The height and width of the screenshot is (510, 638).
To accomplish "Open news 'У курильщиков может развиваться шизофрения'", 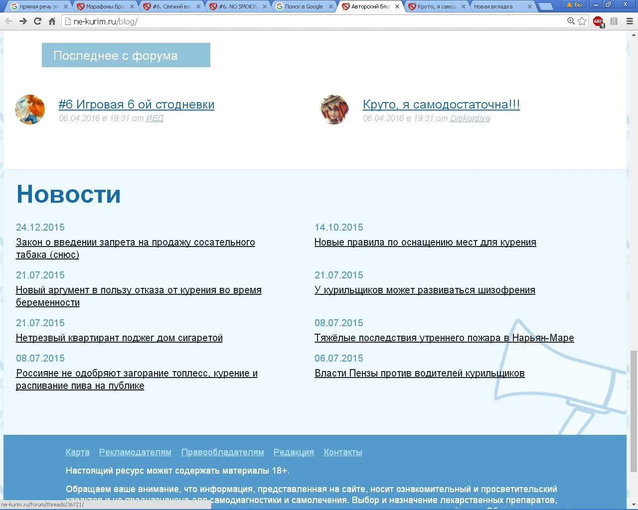I will 425,290.
